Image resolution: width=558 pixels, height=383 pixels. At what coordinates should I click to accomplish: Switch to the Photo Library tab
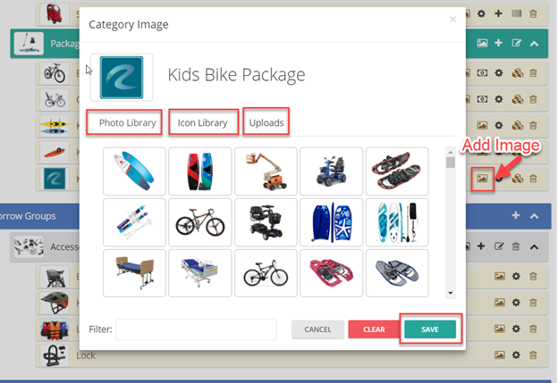[x=127, y=122]
